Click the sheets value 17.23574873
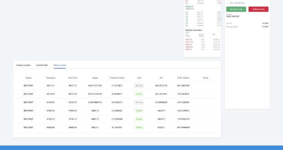The width and height of the screenshot is (283, 150). tap(117, 86)
